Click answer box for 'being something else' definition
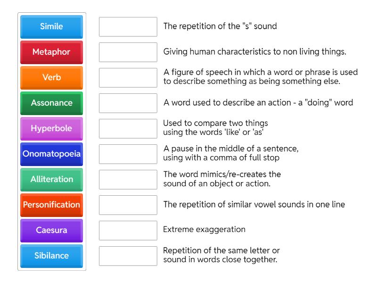377x283 pixels. pyautogui.click(x=128, y=77)
